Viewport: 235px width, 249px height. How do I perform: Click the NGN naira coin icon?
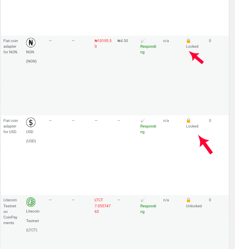pyautogui.click(x=31, y=43)
